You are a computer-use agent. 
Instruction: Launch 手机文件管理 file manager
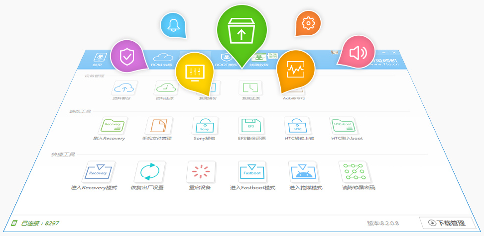(x=159, y=127)
